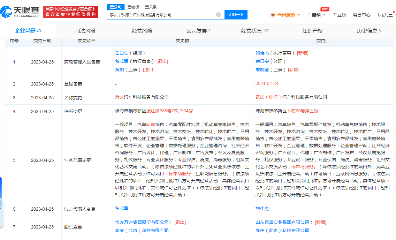This screenshot has width=396, height=240.
Task: Click 曾茂军 in the 法定代表人变更 row
Action: click(122, 208)
